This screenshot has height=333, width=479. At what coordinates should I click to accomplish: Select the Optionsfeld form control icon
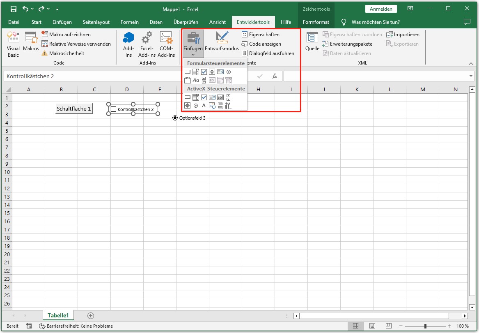coord(229,72)
